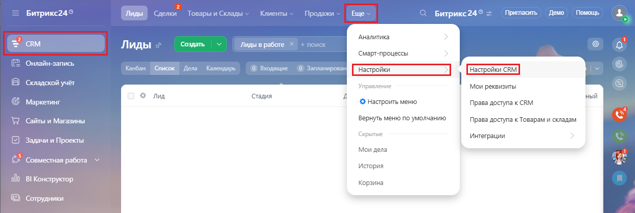Open notifications bell icon
This screenshot has height=213, width=635.
(x=619, y=45)
